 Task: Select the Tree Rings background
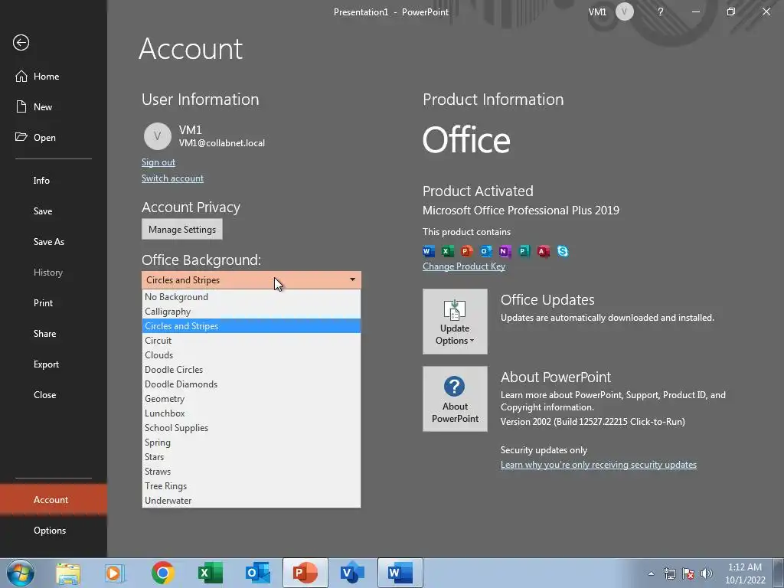tap(251, 485)
